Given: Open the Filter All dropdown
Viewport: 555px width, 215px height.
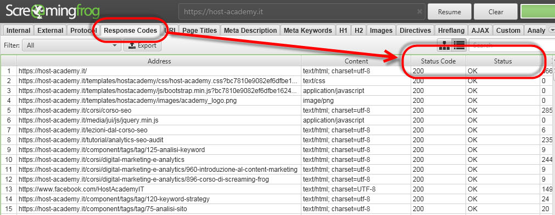Looking at the screenshot, I should pyautogui.click(x=71, y=45).
